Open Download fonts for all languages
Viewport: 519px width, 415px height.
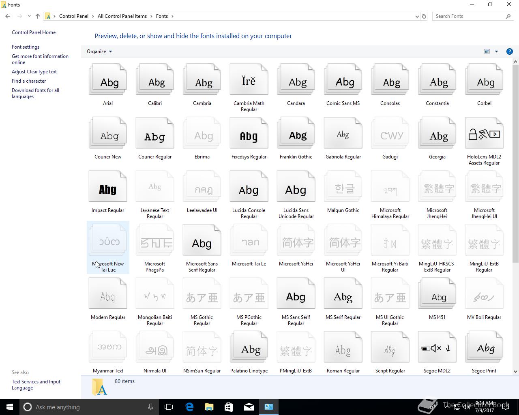coord(35,93)
